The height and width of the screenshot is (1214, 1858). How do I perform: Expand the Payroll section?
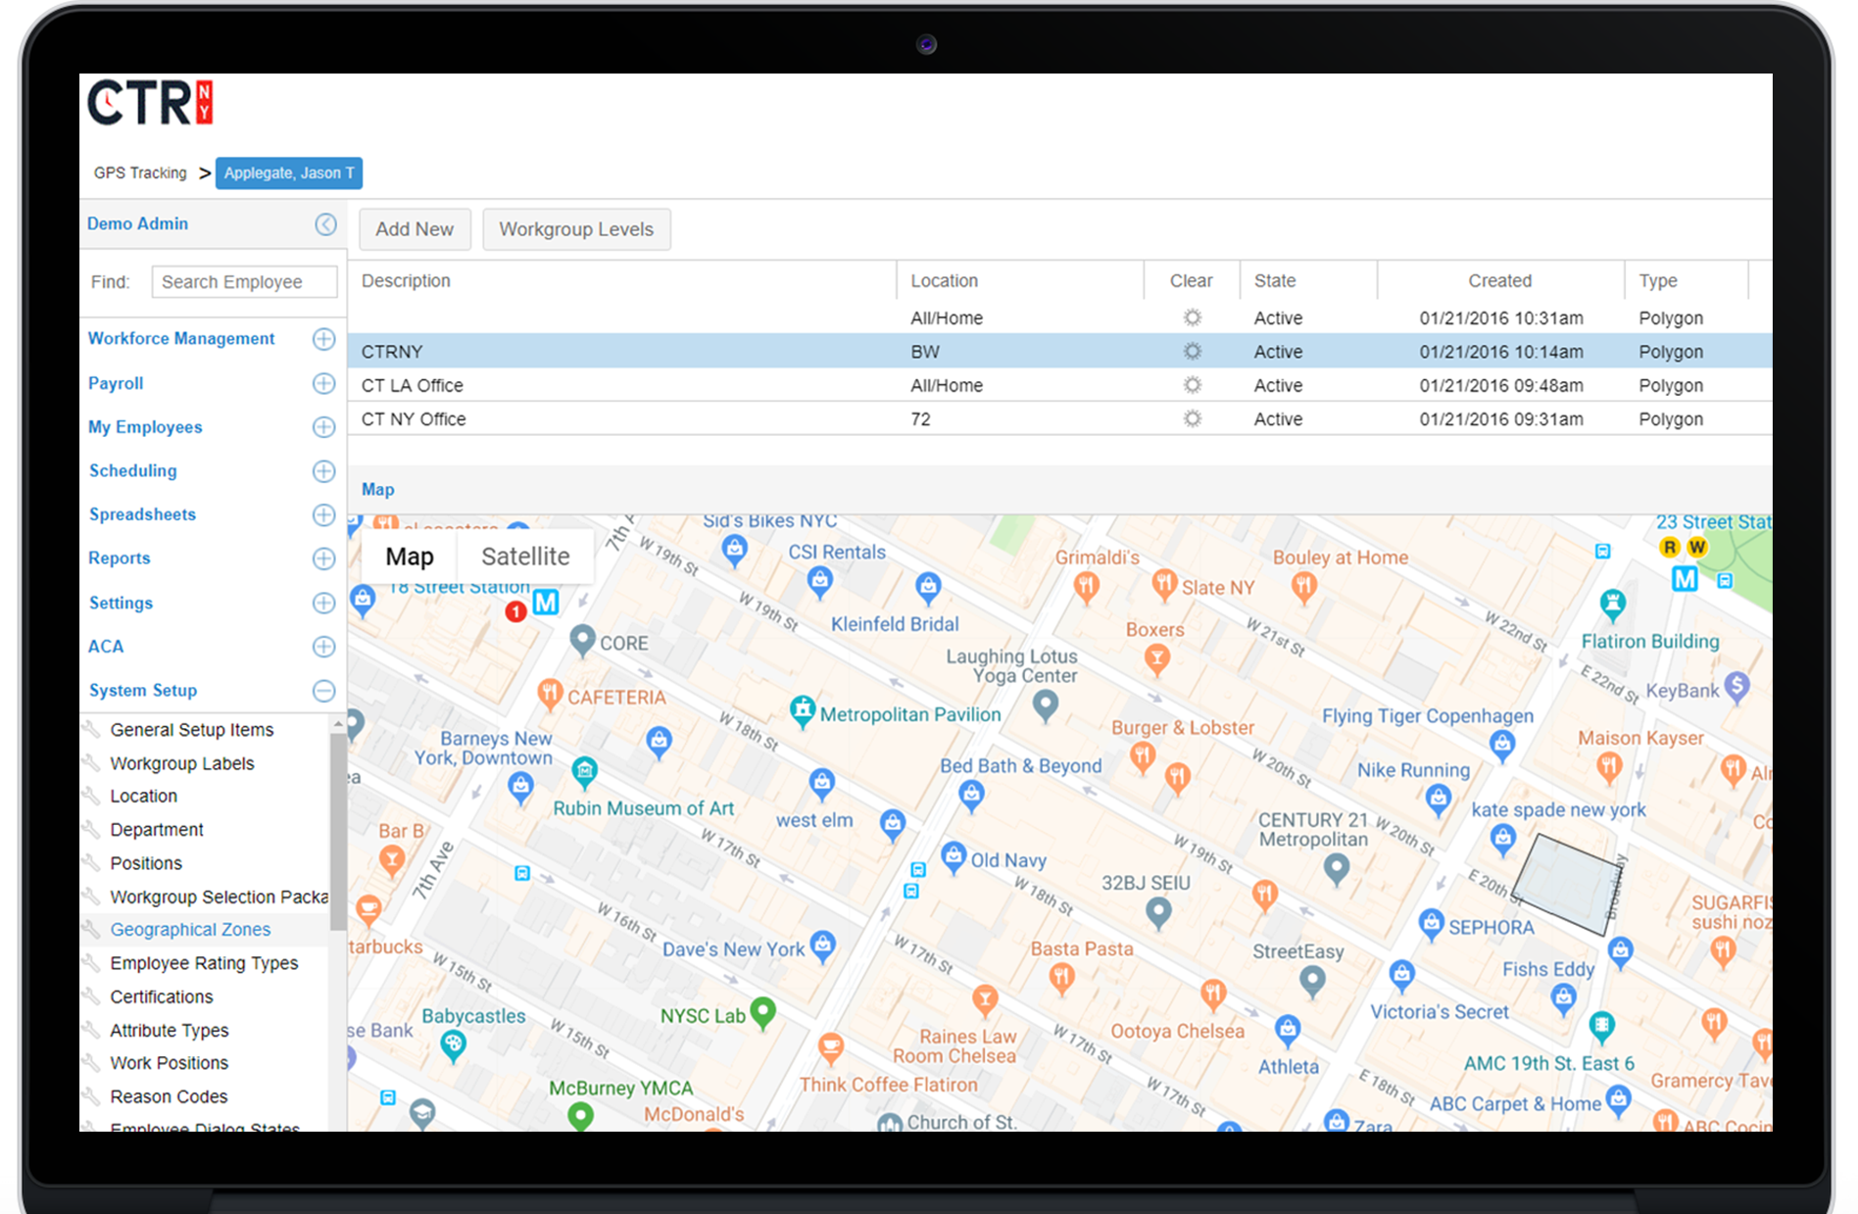pos(323,383)
